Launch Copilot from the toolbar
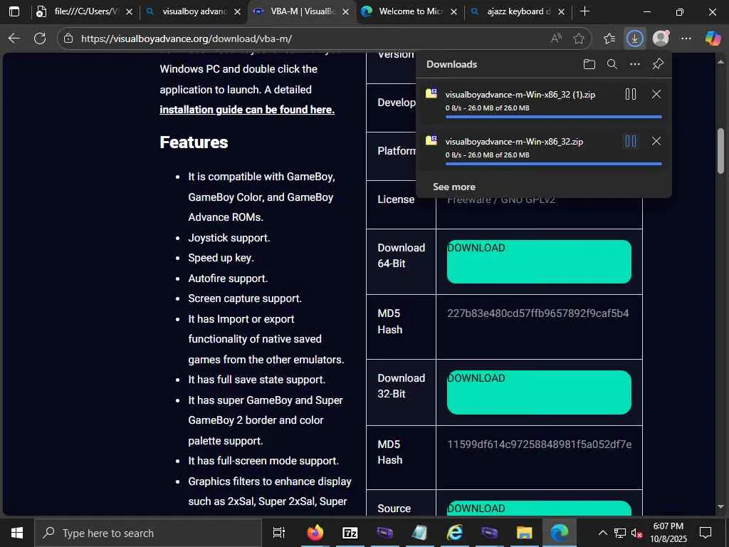The image size is (729, 547). (x=713, y=38)
